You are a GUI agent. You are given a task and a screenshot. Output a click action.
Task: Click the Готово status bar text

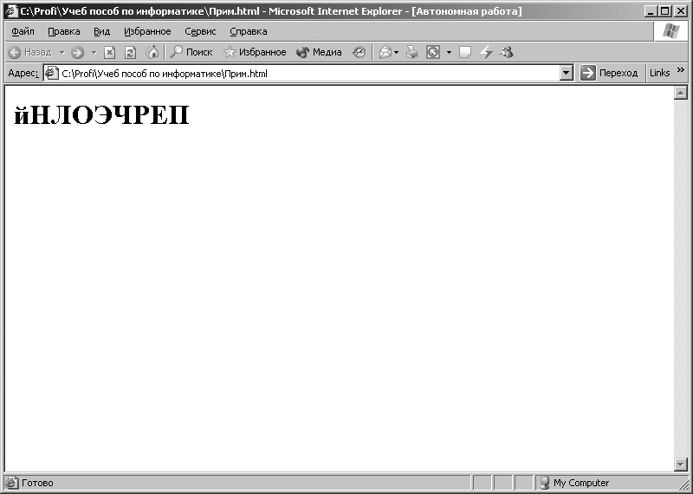coord(37,483)
